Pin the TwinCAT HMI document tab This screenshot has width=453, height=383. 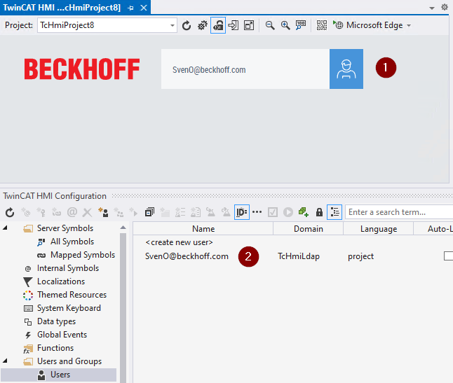pos(130,8)
